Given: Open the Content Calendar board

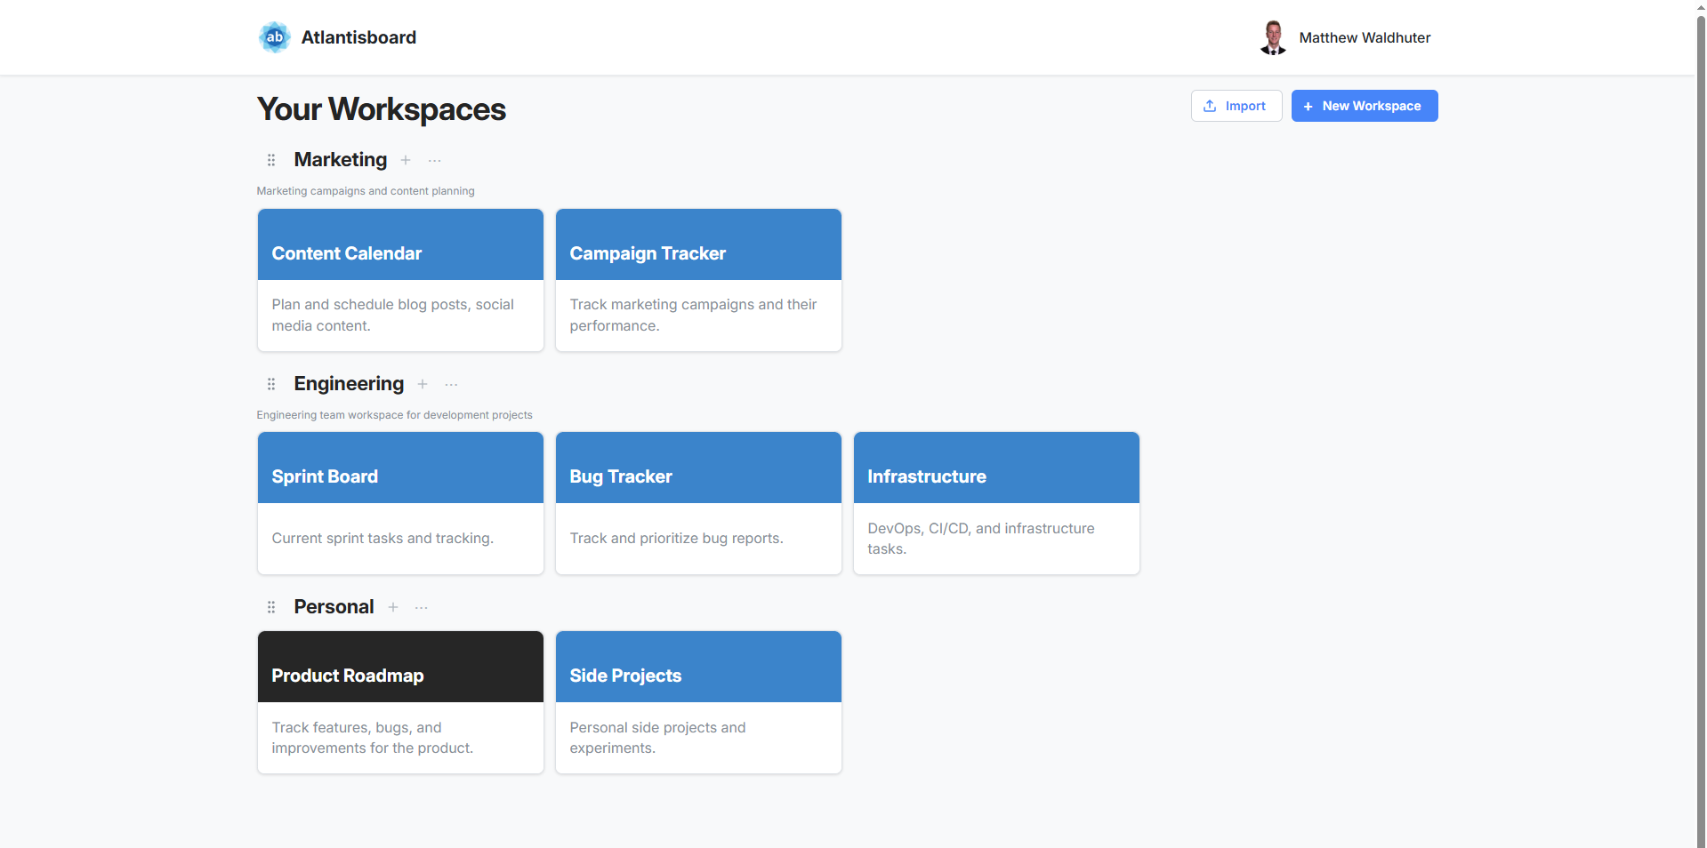Looking at the screenshot, I should tap(400, 280).
